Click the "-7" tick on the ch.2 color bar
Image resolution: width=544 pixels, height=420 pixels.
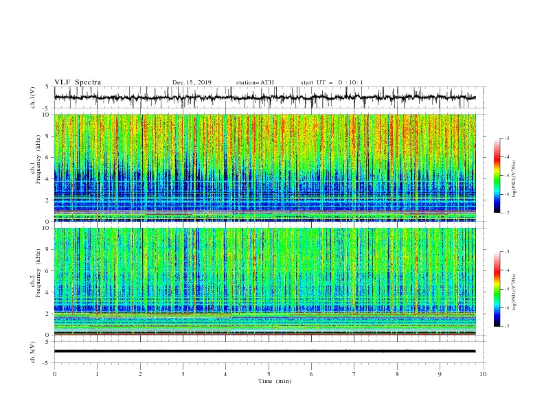(507, 327)
